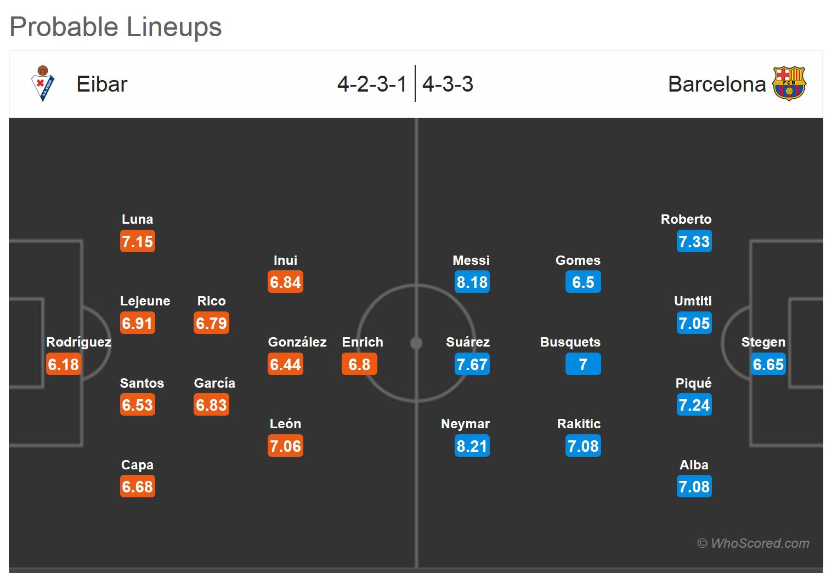
Task: Click Enrich's 6.8 rating badge
Action: point(359,365)
